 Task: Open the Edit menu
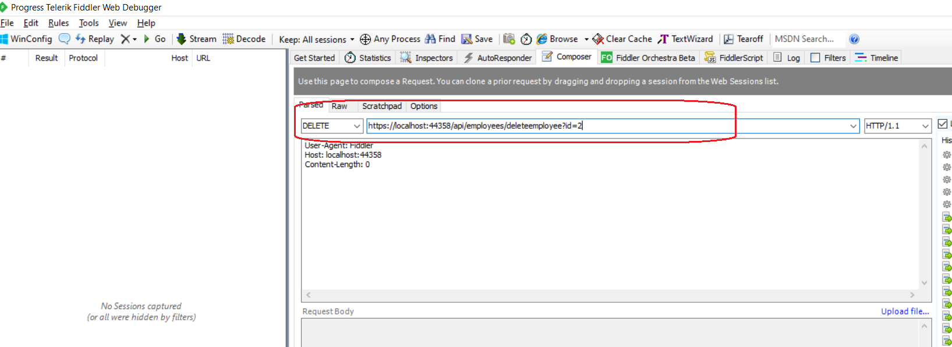(x=31, y=23)
